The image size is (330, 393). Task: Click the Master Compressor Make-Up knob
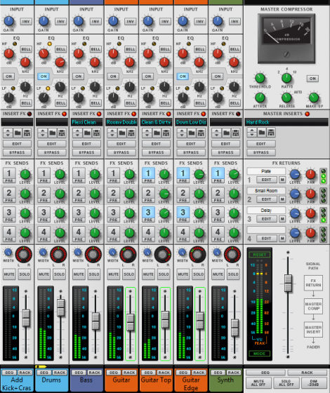[313, 98]
